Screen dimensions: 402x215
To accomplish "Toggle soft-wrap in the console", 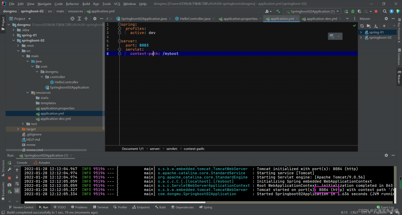I will 17,184.
